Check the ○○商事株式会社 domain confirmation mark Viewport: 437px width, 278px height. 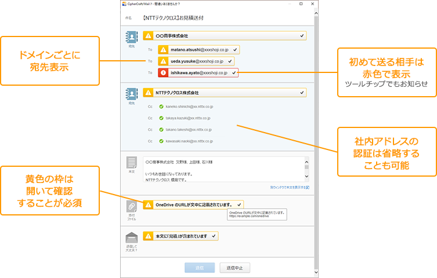302,36
